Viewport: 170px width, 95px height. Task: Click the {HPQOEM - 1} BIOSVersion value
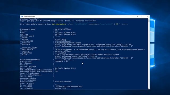click(62, 61)
